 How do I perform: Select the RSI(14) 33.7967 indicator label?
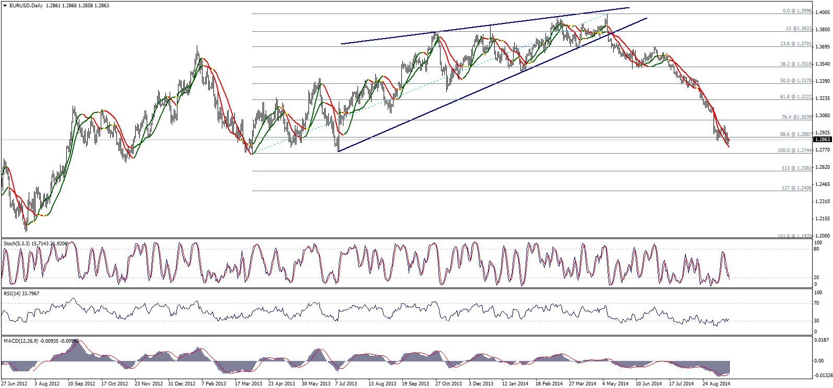pos(21,293)
